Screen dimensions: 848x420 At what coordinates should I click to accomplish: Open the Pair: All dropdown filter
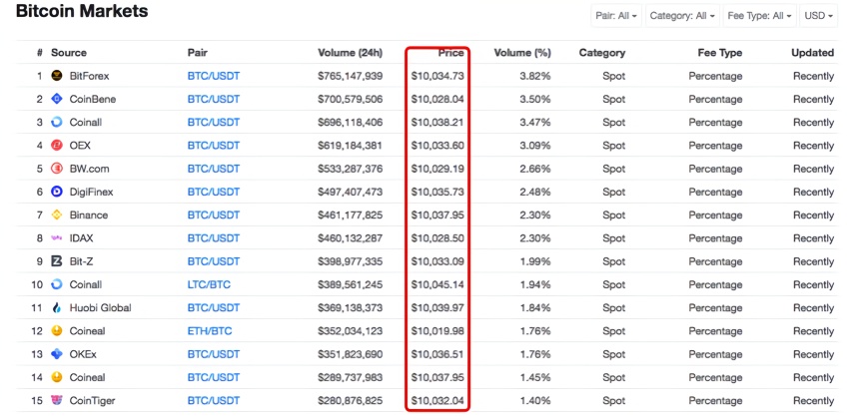point(615,16)
